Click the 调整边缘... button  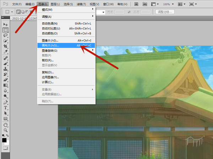click(x=165, y=12)
